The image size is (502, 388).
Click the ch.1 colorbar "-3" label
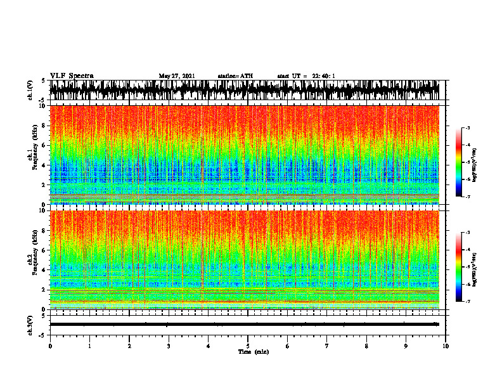tap(468, 128)
